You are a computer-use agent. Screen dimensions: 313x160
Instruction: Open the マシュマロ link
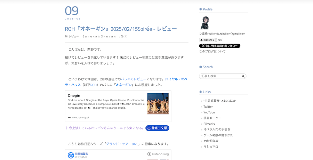pyautogui.click(x=211, y=146)
